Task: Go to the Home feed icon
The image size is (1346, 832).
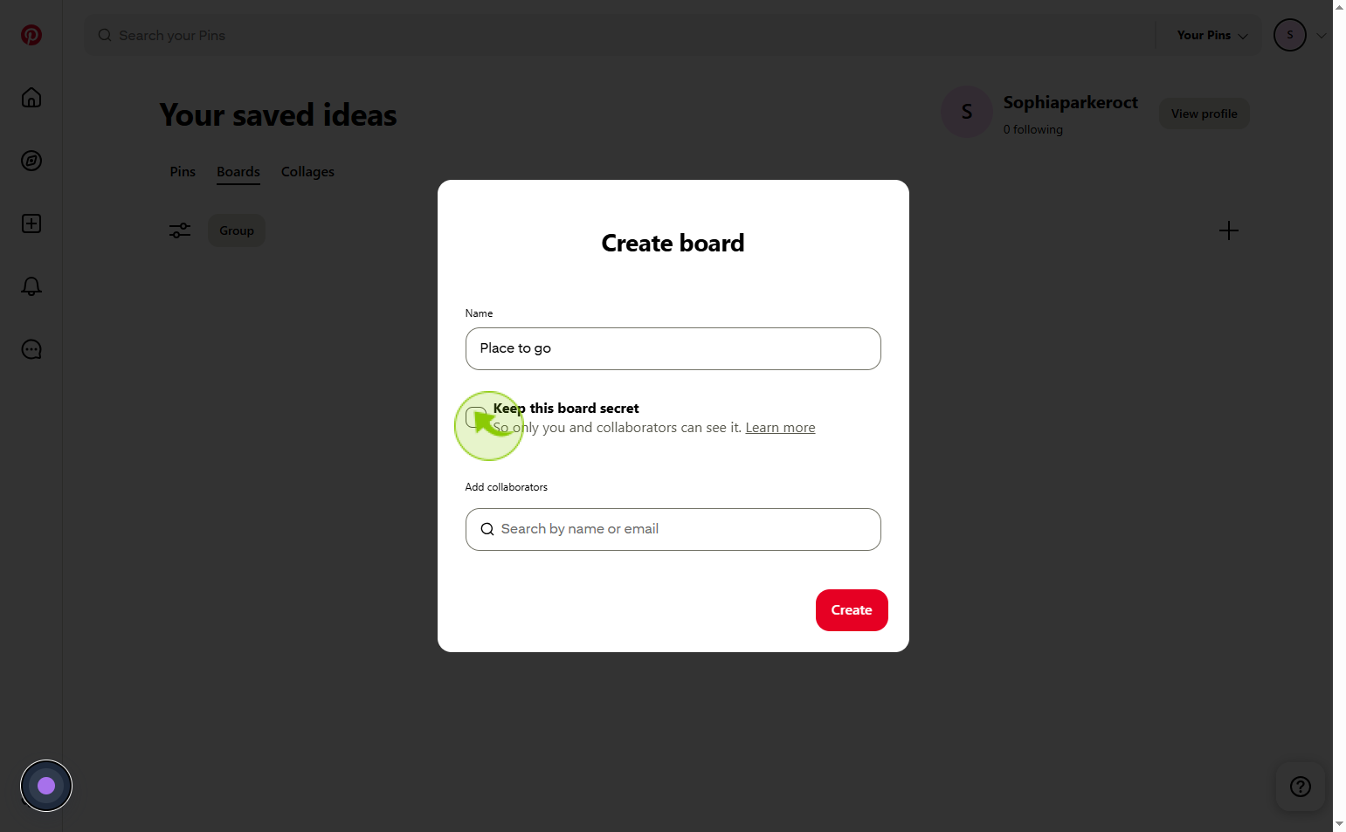Action: pos(31,98)
